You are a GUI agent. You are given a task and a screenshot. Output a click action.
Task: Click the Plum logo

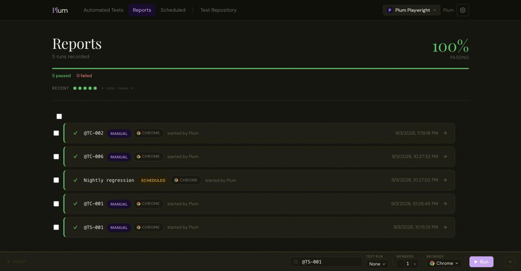(60, 10)
